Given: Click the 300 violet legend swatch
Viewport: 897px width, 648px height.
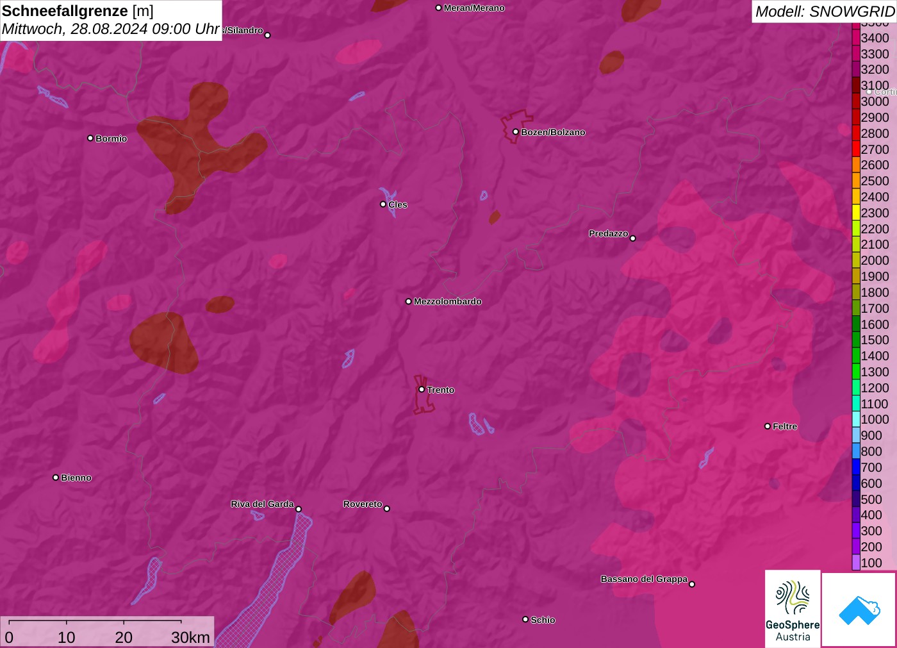Looking at the screenshot, I should (856, 530).
